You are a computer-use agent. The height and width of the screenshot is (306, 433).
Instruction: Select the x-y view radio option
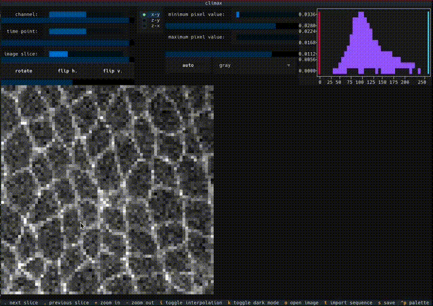click(152, 14)
